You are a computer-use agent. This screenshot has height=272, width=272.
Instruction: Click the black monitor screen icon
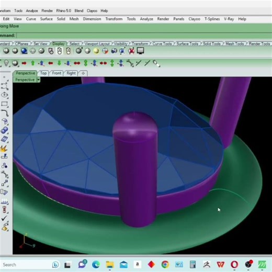pos(140,51)
